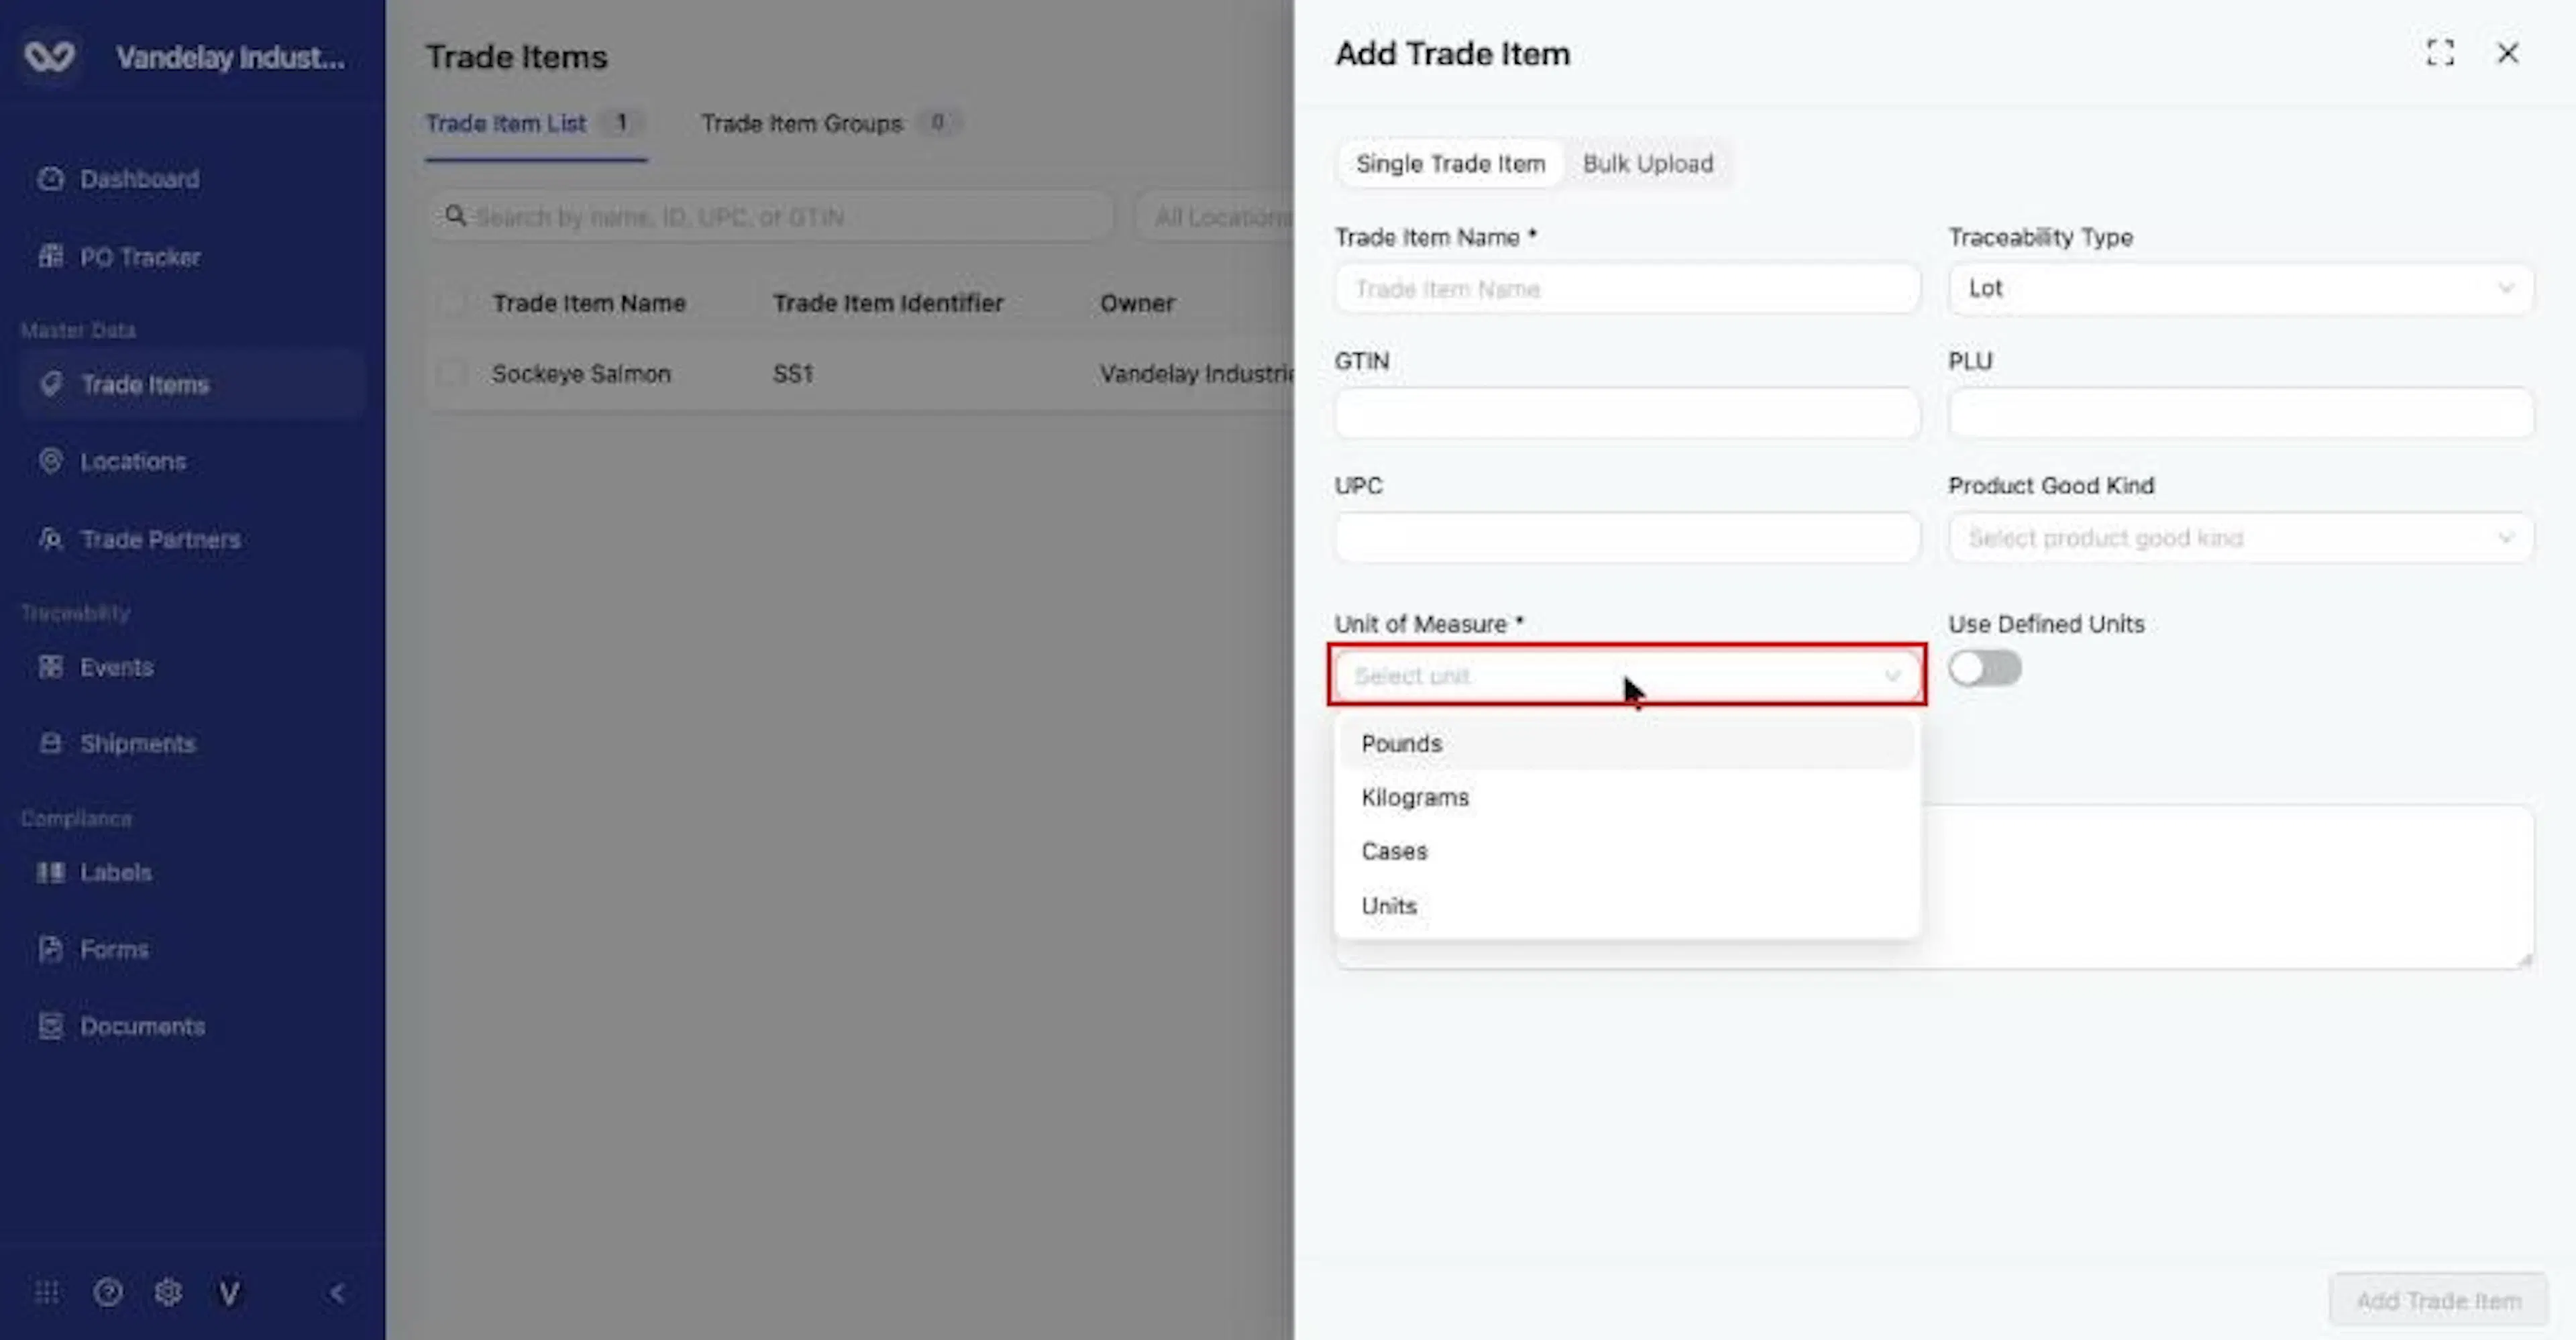Click the PO Tracker sidebar icon
This screenshot has height=1340, width=2576.
(x=50, y=257)
